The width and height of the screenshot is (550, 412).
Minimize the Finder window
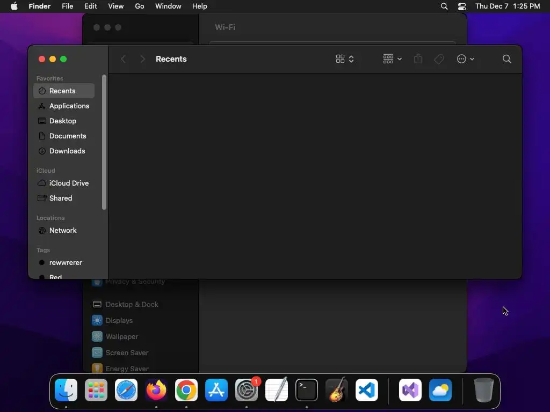click(x=53, y=59)
